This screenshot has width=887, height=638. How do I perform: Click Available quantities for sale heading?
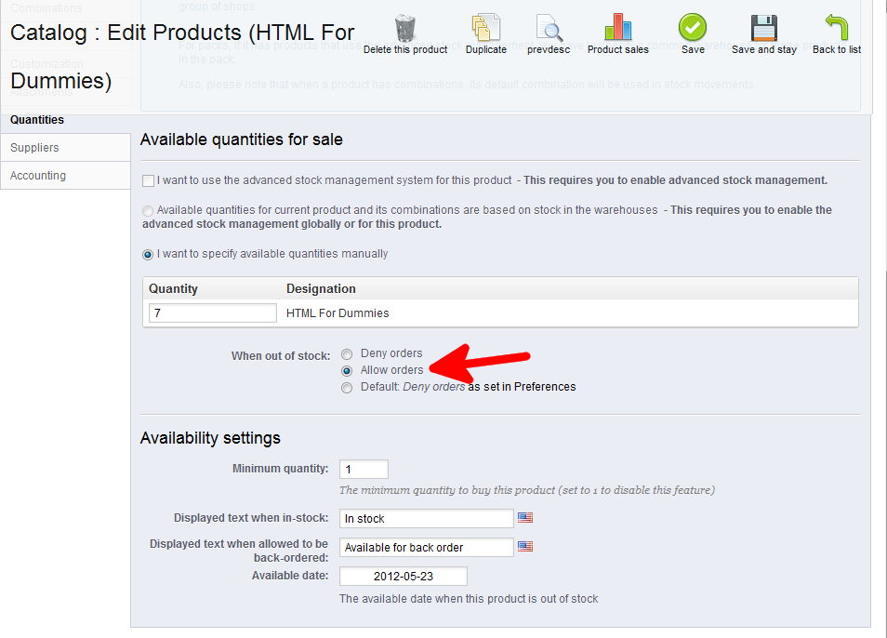pos(242,140)
